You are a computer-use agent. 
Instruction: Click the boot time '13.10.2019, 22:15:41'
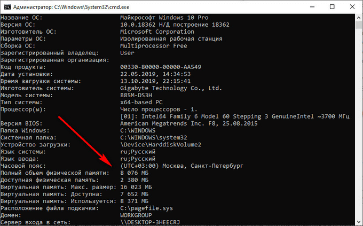pos(155,81)
